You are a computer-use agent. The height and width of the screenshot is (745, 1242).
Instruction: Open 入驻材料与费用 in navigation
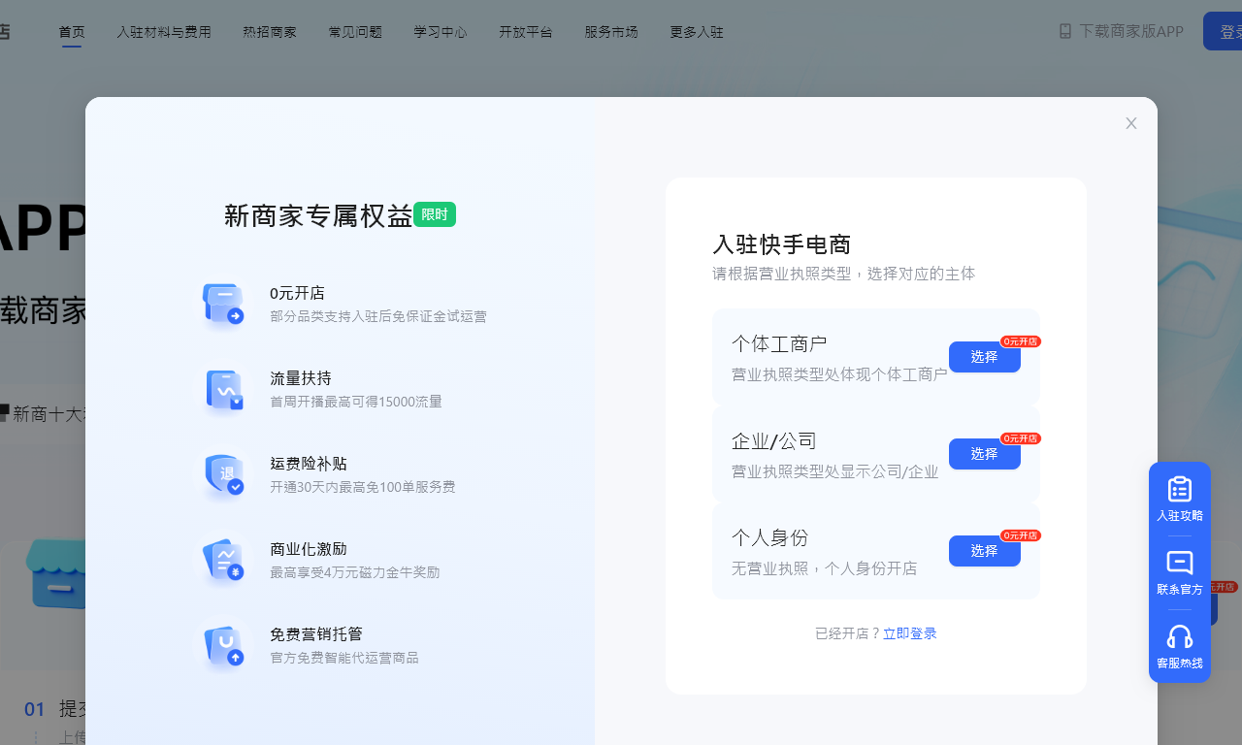[x=164, y=32]
